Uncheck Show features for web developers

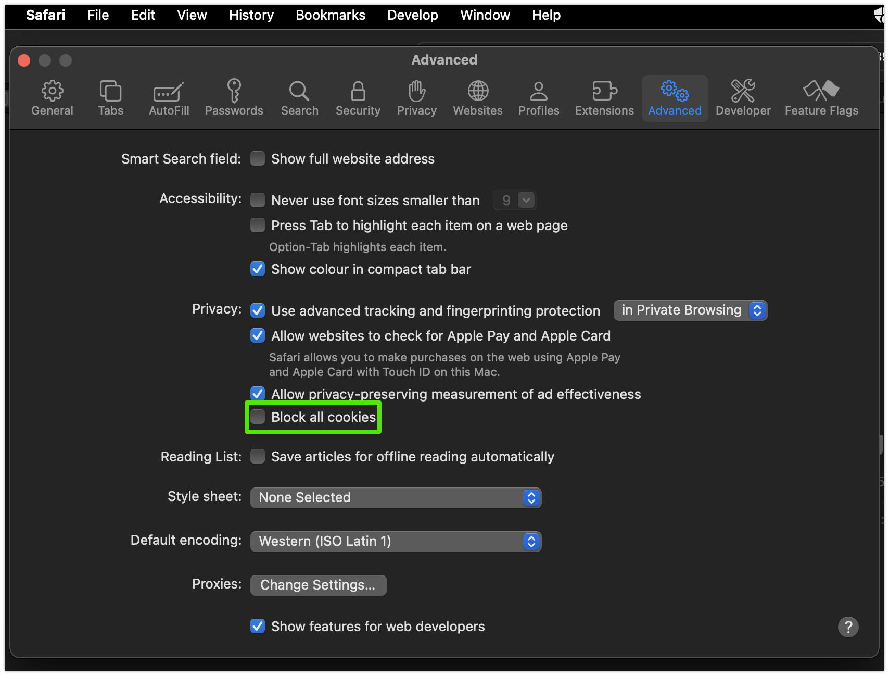[x=258, y=626]
